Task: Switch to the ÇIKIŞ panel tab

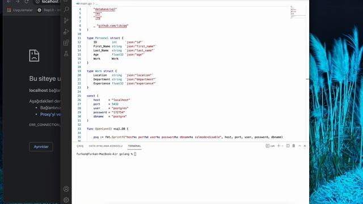Action: click(x=80, y=146)
